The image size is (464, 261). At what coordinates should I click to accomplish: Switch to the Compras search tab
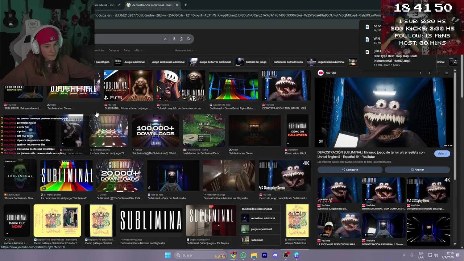114,50
